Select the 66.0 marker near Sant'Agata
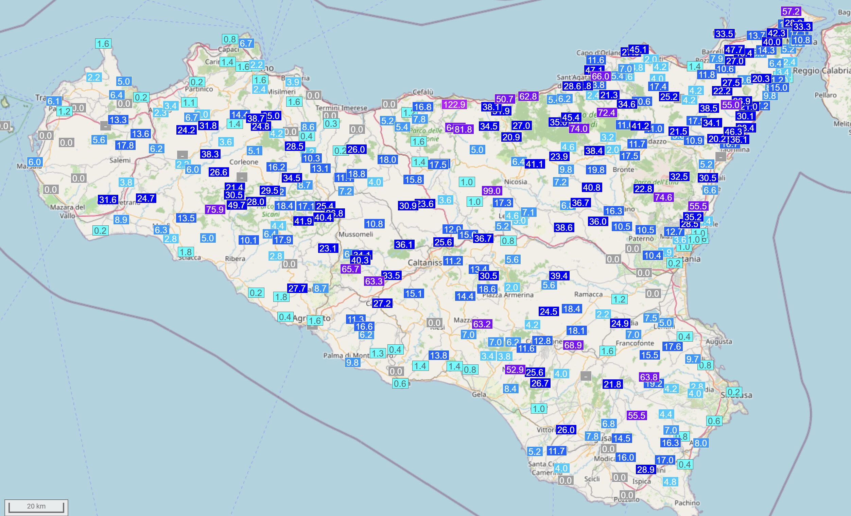Viewport: 851px width, 516px height. pos(600,76)
